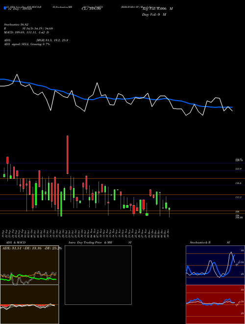Click the 'CL: 108.00' close price label
This screenshot has height=324, width=245.
click(91, 9)
